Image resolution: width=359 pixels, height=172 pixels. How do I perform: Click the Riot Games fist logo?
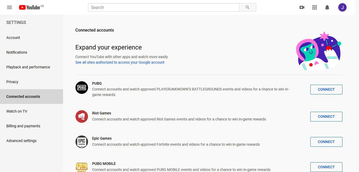tap(81, 117)
